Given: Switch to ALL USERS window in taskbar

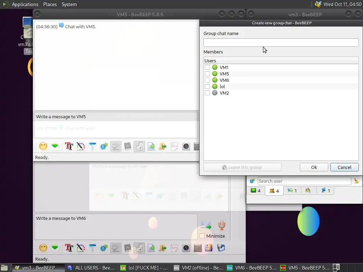Looking at the screenshot, I should coord(92,268).
